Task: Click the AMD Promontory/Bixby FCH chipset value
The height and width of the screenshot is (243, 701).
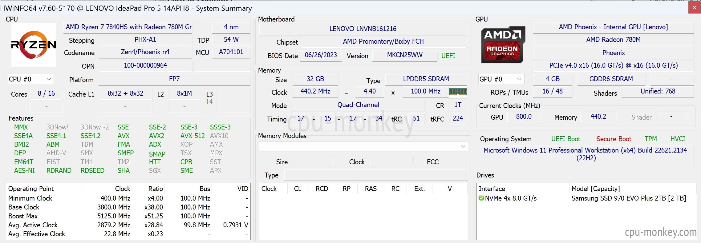Action: (x=383, y=42)
